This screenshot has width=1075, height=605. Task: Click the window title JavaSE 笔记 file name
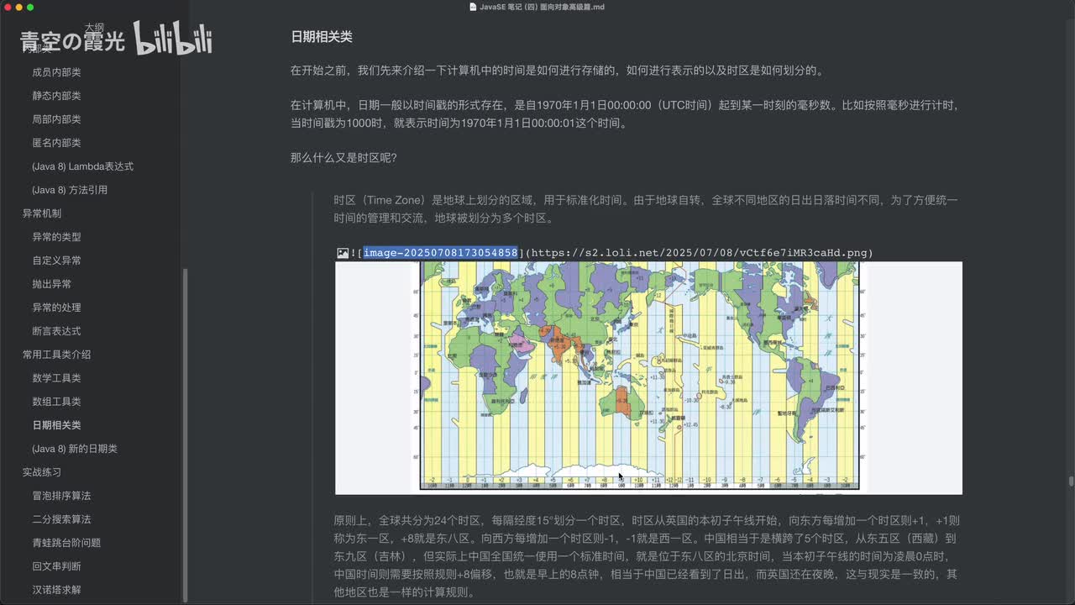pos(542,7)
